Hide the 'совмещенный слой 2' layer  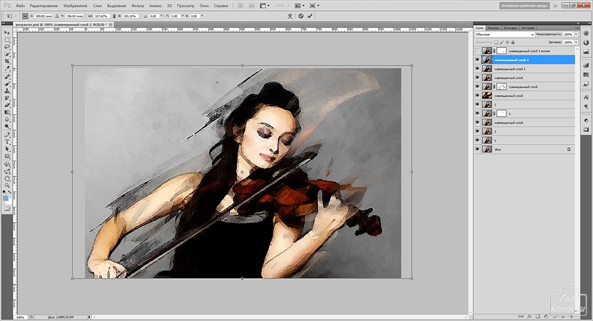click(x=477, y=69)
